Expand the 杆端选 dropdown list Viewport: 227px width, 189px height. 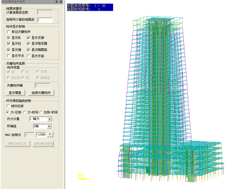pyautogui.click(x=42, y=126)
